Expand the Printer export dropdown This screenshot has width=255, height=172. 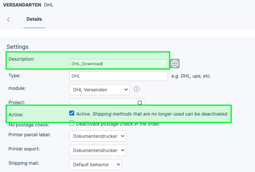click(x=98, y=150)
